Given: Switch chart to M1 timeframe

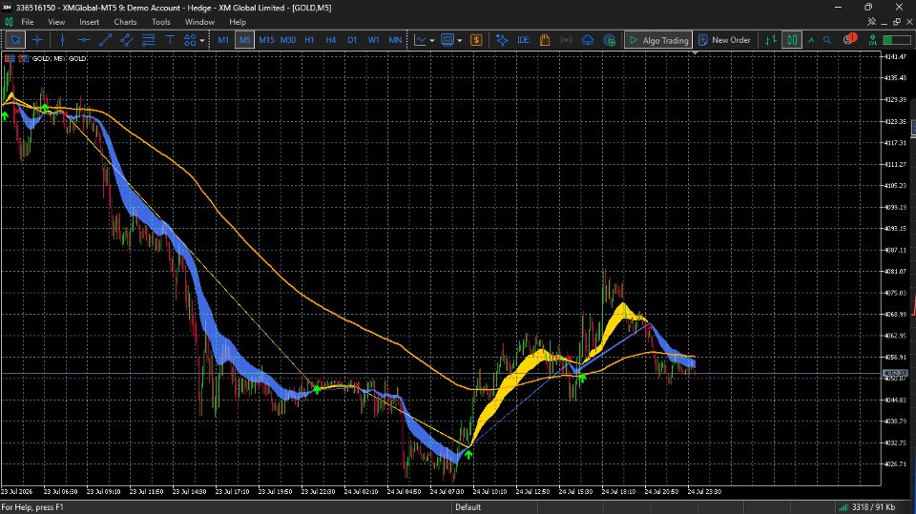Looking at the screenshot, I should pyautogui.click(x=223, y=40).
